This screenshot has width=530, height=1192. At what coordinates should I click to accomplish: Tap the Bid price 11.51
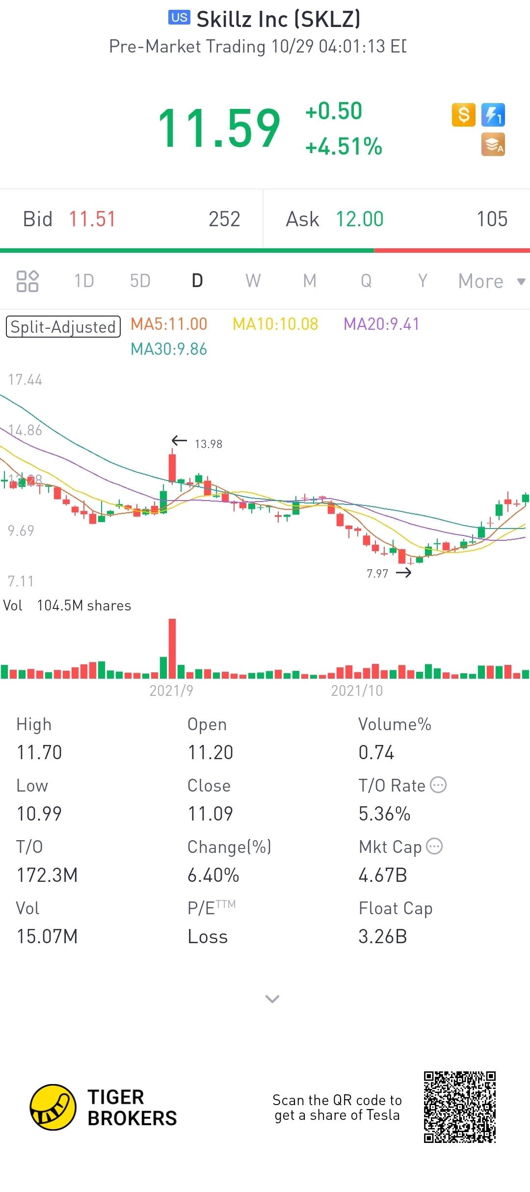pos(92,219)
